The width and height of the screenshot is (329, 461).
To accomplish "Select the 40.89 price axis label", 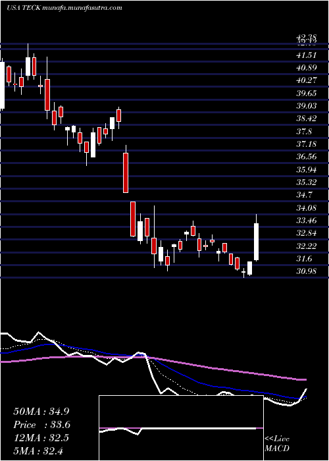I will coord(307,68).
